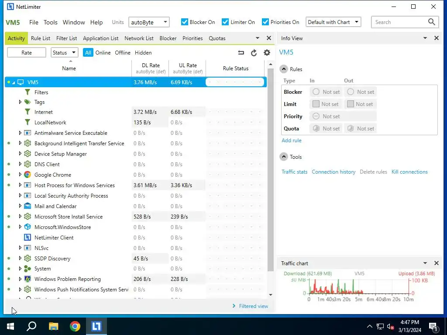Viewport: 447px width, 335px height.
Task: Expand the Google Chrome node
Action: [20, 174]
